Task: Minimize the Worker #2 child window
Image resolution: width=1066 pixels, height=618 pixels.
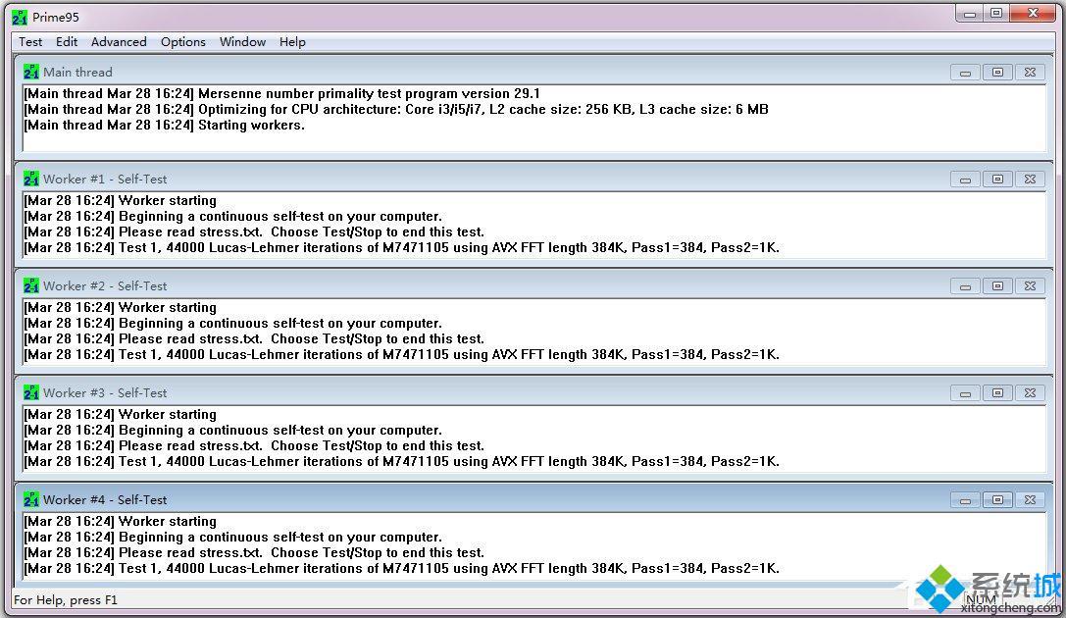Action: point(965,286)
